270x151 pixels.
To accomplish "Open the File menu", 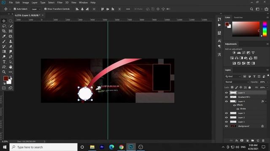I will pyautogui.click(x=11, y=3).
